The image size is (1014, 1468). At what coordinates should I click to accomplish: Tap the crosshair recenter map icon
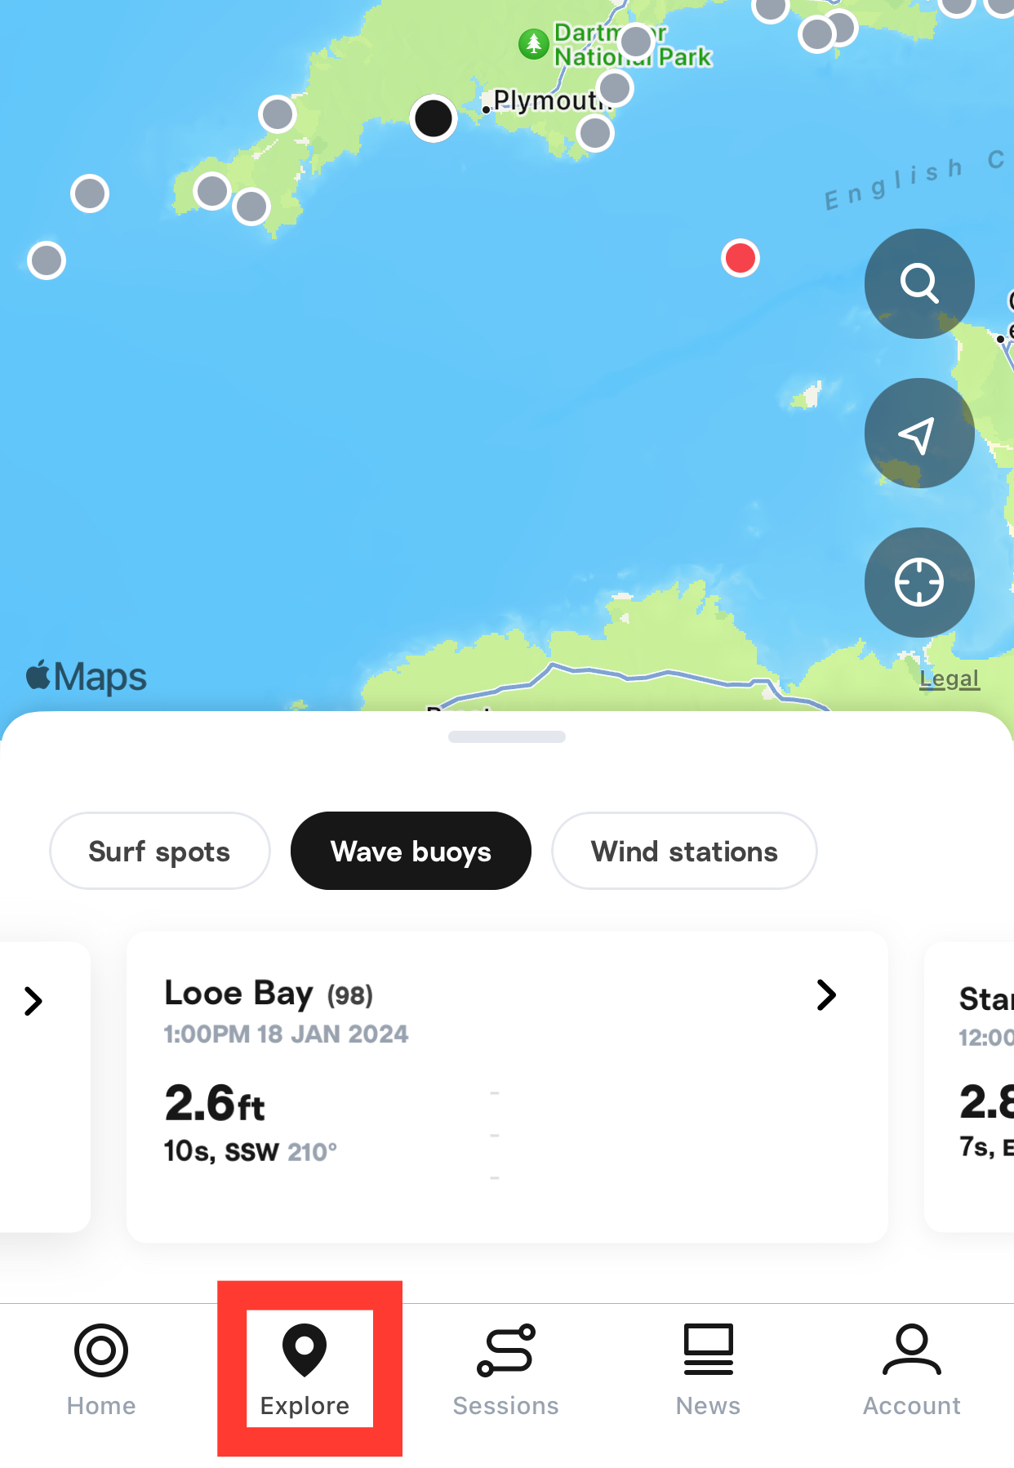(919, 583)
